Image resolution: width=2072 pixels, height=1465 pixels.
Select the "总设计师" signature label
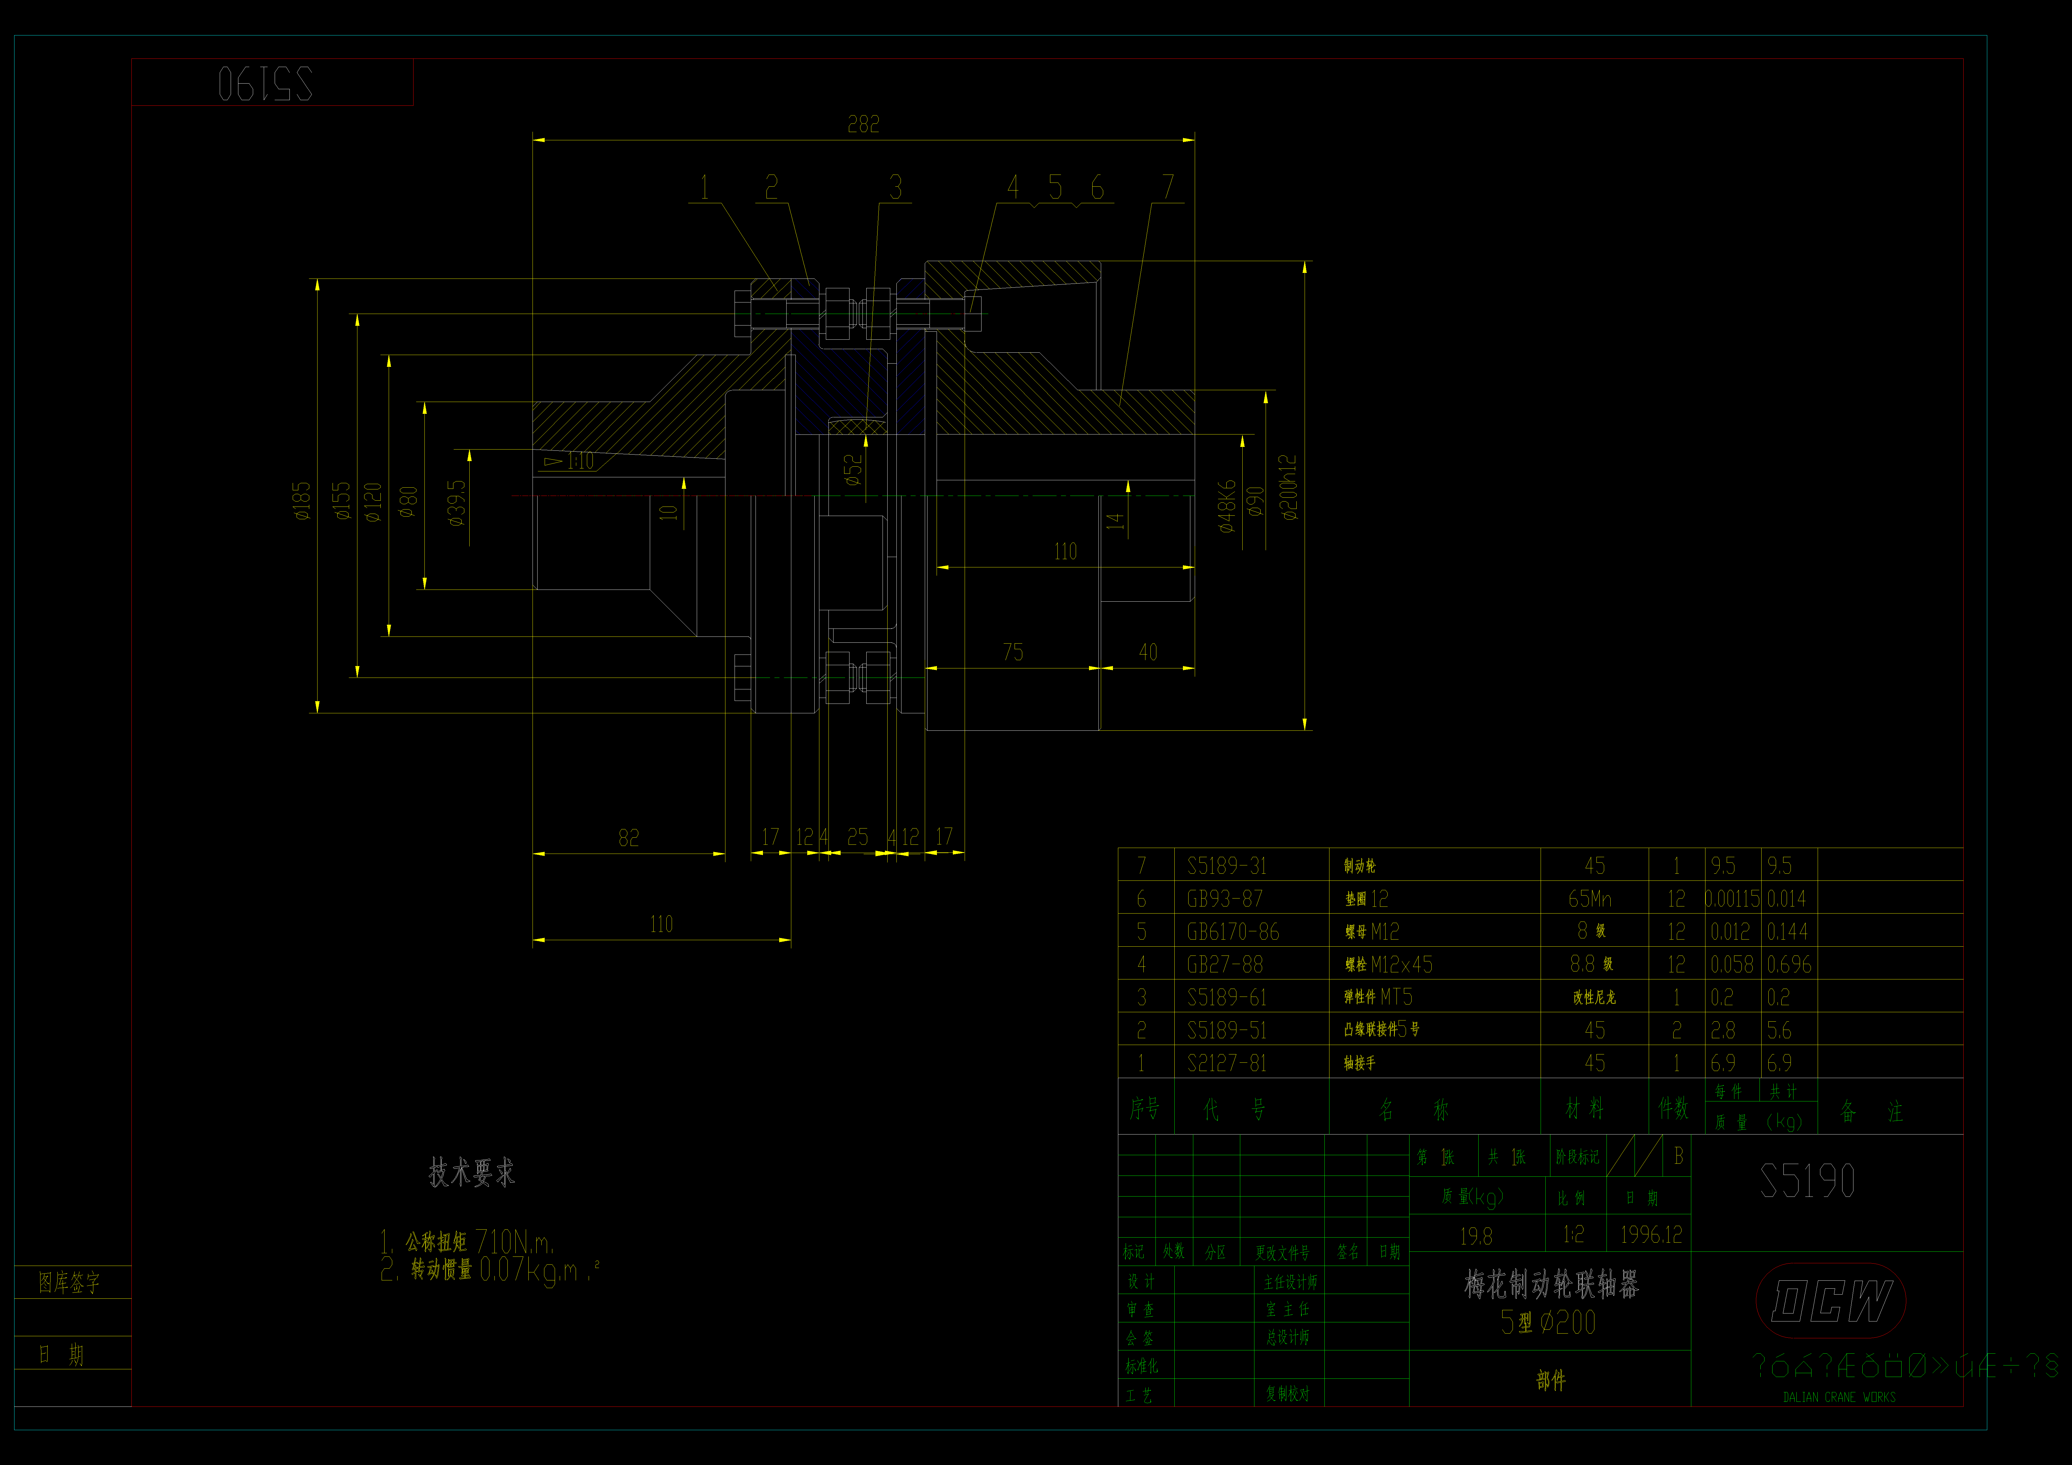[1288, 1338]
